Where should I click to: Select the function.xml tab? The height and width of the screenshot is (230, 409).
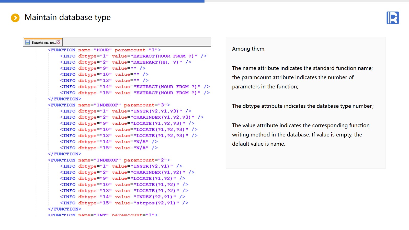[x=43, y=42]
